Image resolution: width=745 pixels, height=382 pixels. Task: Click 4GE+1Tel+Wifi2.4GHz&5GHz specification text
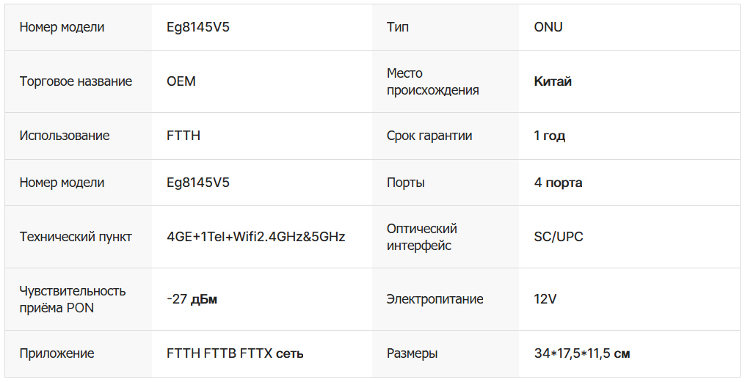(255, 237)
